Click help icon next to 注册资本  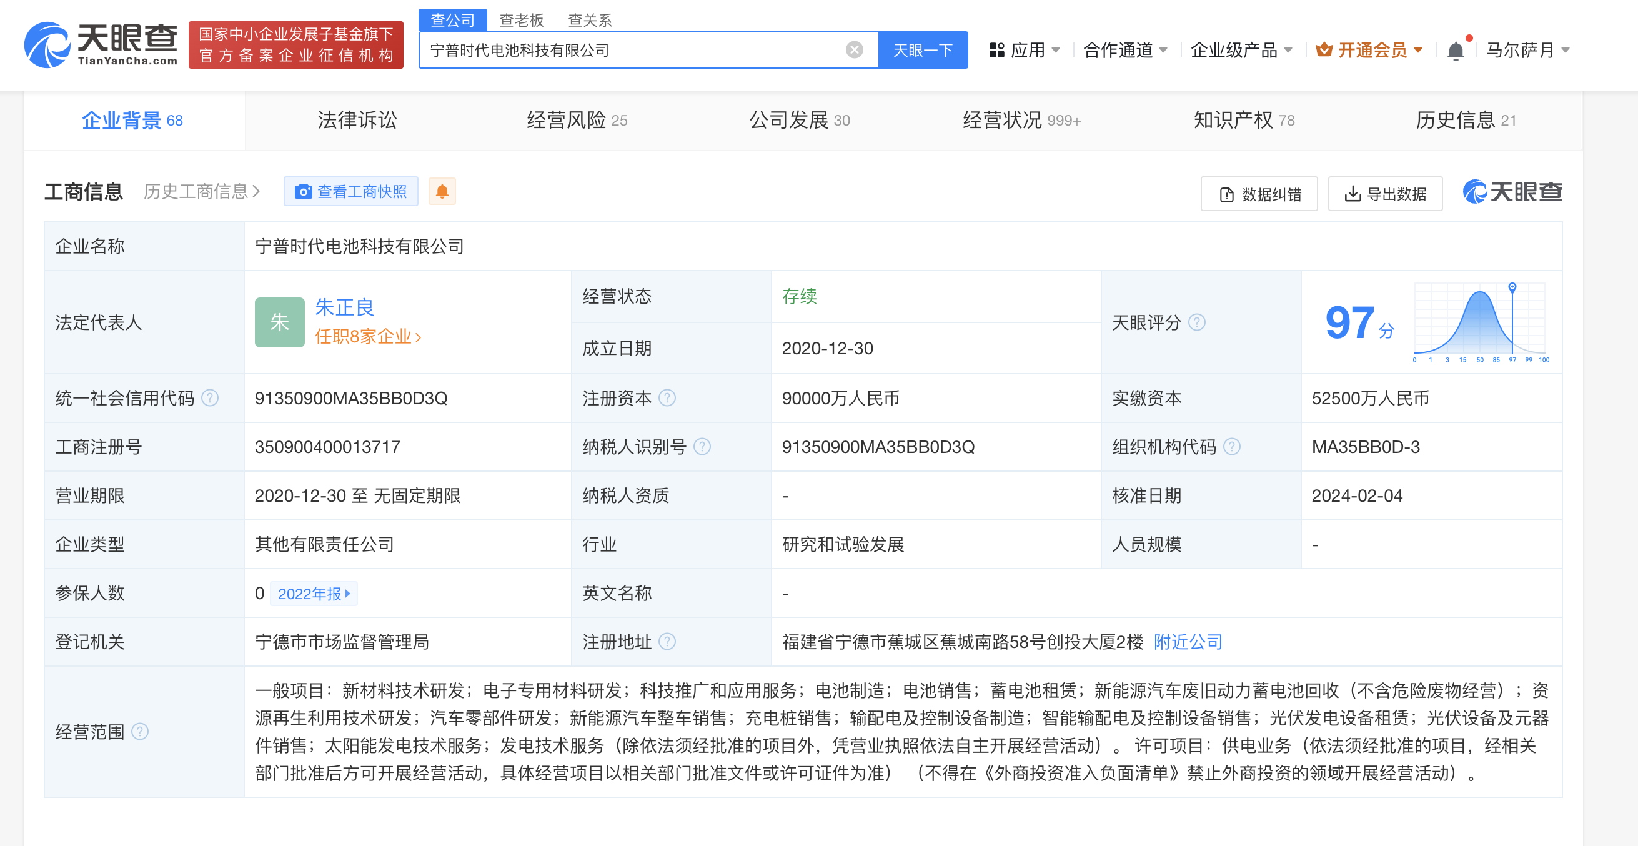click(667, 398)
